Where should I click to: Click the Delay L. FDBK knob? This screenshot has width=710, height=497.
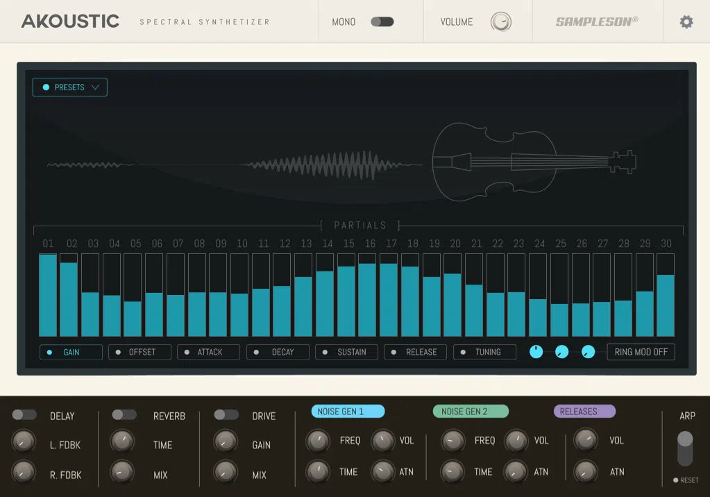pyautogui.click(x=24, y=440)
